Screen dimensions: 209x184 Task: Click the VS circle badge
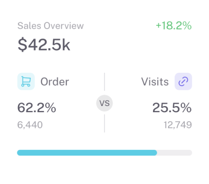104,103
